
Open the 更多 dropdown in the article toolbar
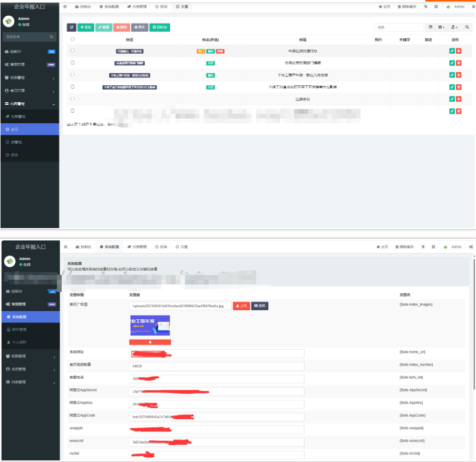(x=140, y=27)
